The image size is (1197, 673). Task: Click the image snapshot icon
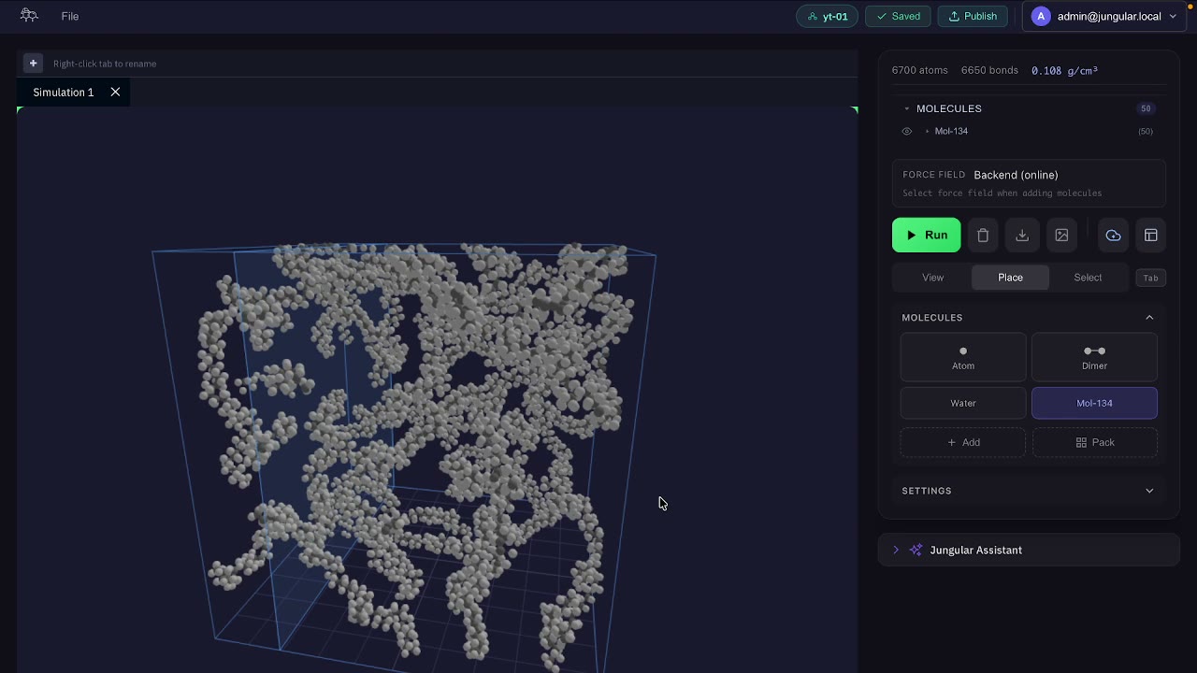tap(1061, 236)
